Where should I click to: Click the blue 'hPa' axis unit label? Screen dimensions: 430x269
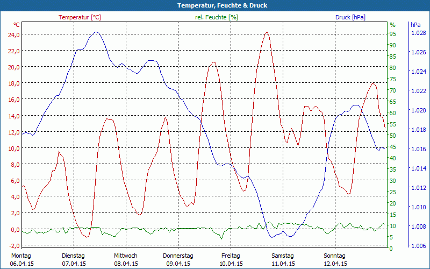pos(415,25)
